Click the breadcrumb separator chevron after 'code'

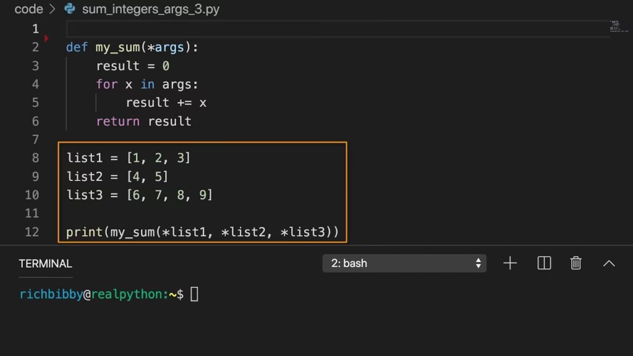53,9
